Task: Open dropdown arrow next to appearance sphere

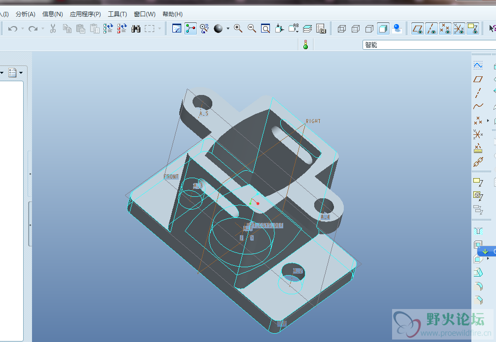Action: tap(228, 29)
